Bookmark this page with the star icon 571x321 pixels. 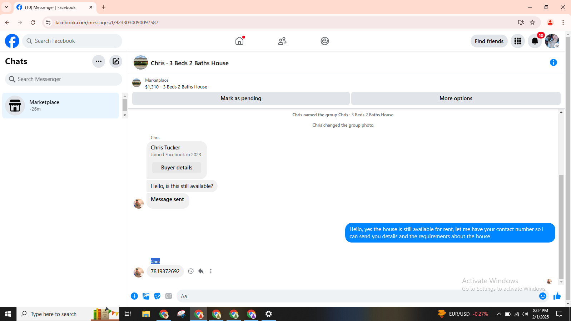click(532, 22)
